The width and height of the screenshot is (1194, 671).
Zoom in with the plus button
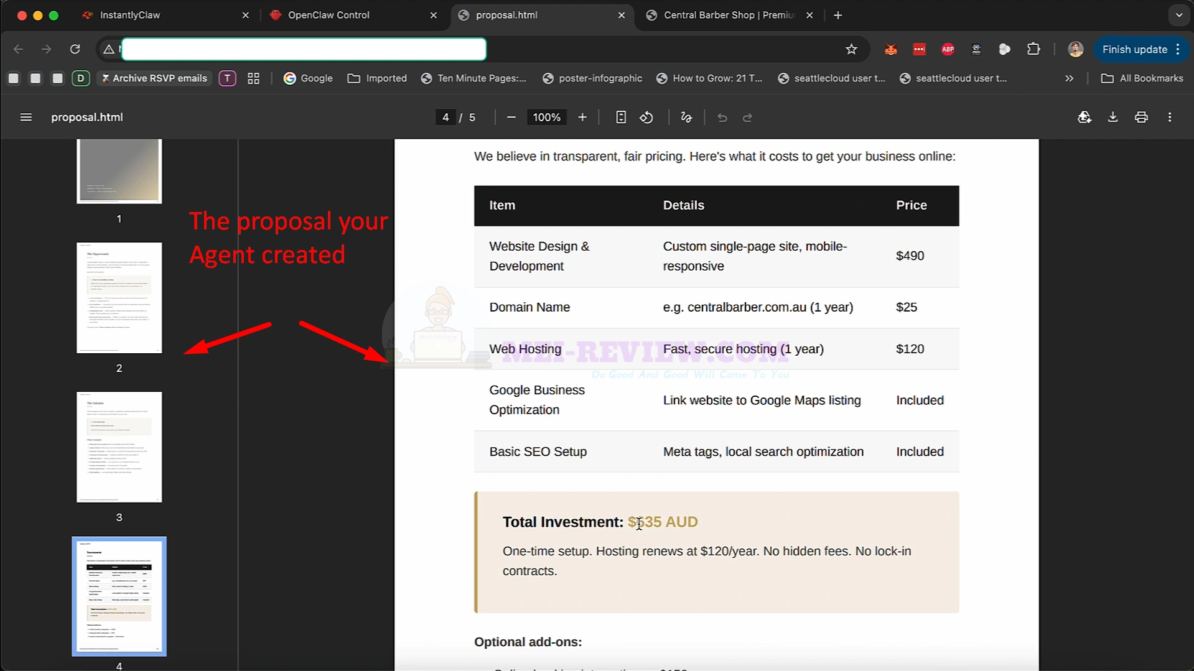(582, 117)
